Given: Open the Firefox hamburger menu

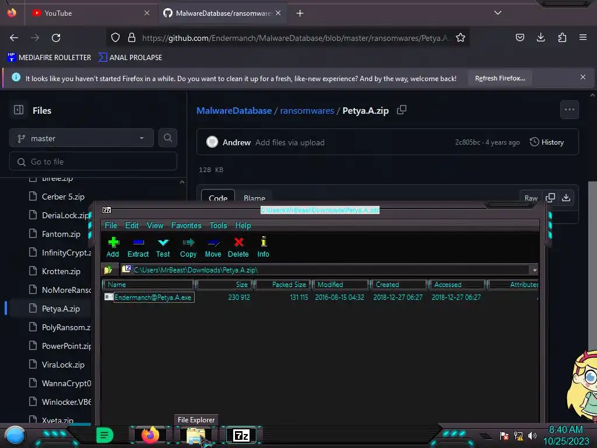Looking at the screenshot, I should coord(583,37).
